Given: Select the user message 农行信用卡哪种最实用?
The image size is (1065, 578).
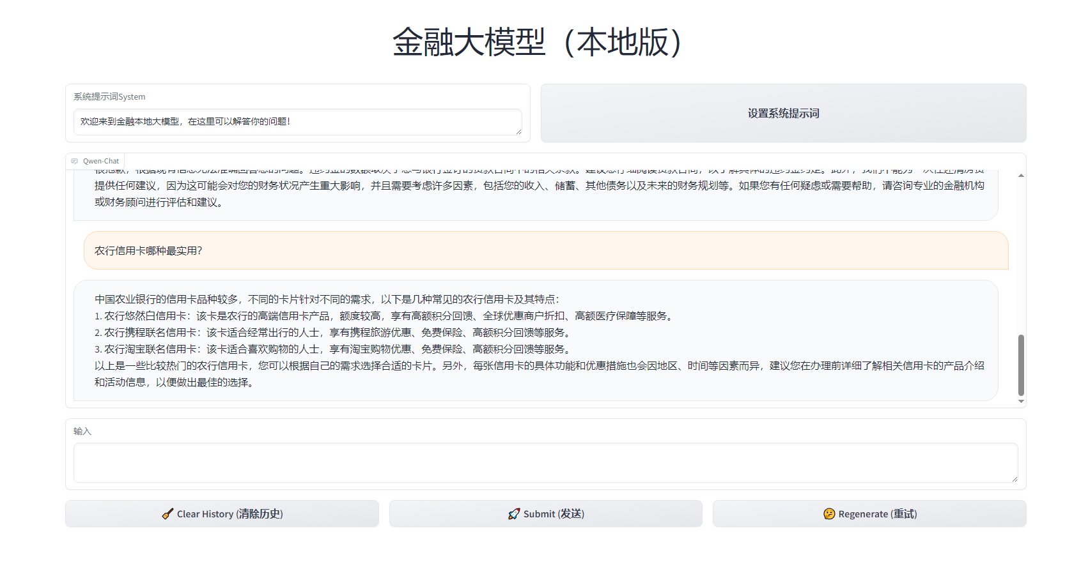Looking at the screenshot, I should (x=148, y=251).
